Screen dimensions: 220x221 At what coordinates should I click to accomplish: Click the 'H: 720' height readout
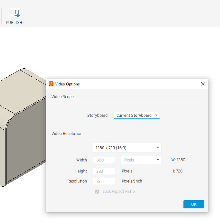tap(177, 171)
